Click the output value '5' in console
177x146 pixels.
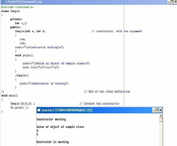pos(37,134)
